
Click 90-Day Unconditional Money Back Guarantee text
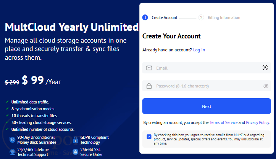tap(37, 140)
